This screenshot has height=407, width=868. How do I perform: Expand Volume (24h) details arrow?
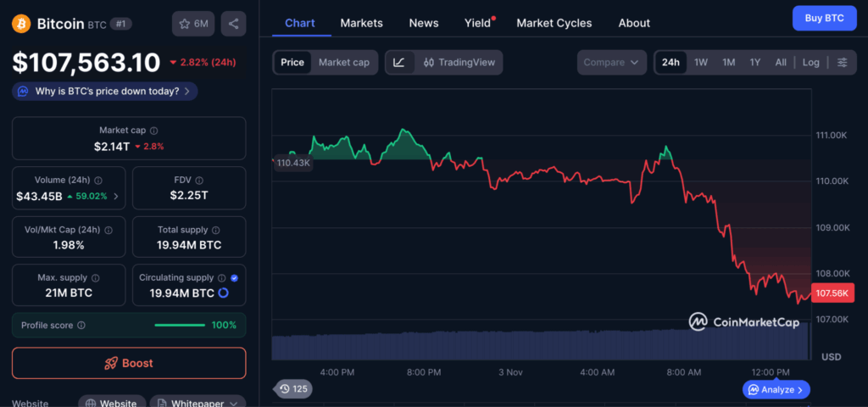pos(116,196)
